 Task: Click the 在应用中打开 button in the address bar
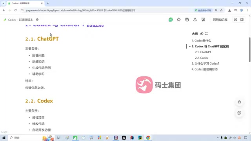point(203,11)
